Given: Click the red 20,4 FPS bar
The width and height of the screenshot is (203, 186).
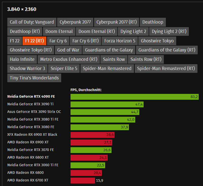Looking at the screenshot, I should (86, 173).
